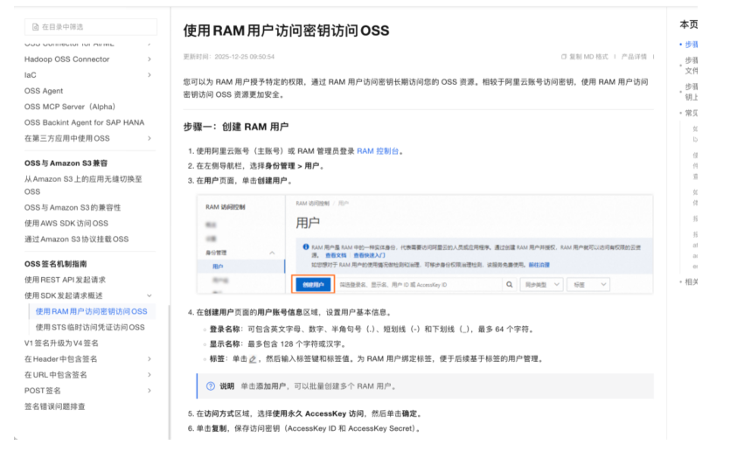The image size is (730, 465).
Task: Open the POST签名 entry
Action: (x=42, y=391)
